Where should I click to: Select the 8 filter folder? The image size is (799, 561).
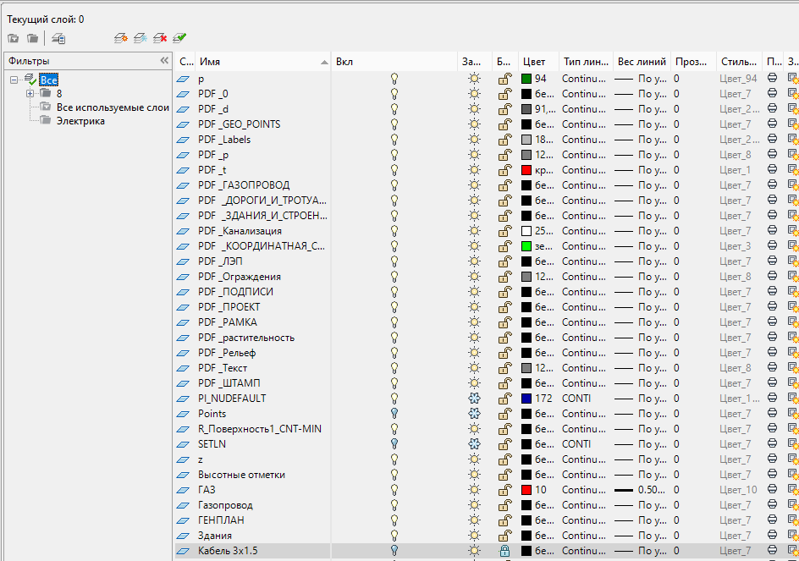59,94
